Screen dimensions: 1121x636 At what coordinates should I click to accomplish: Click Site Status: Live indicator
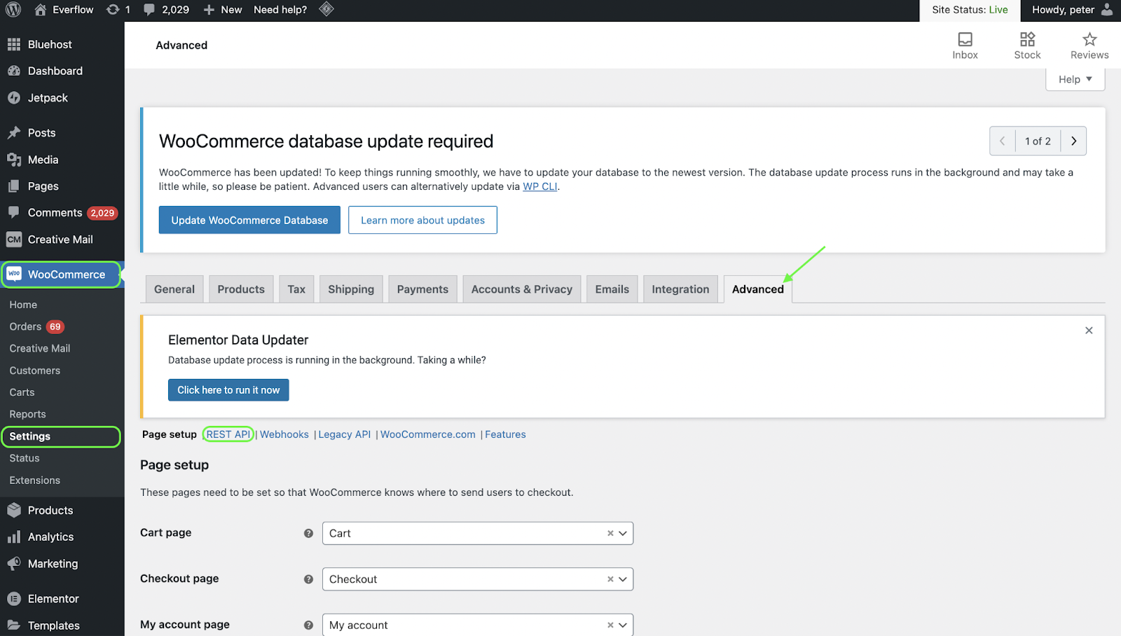tap(970, 10)
